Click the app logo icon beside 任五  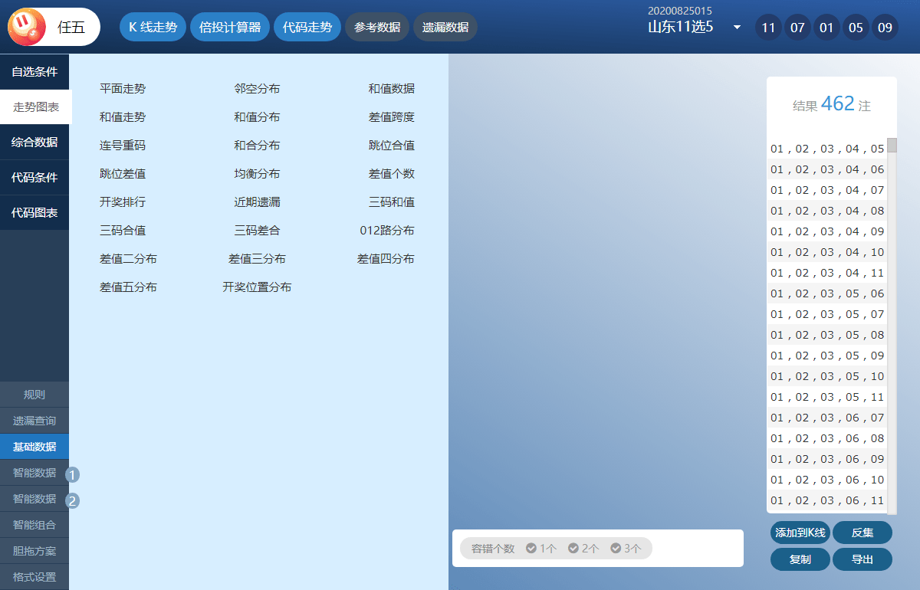click(x=27, y=28)
